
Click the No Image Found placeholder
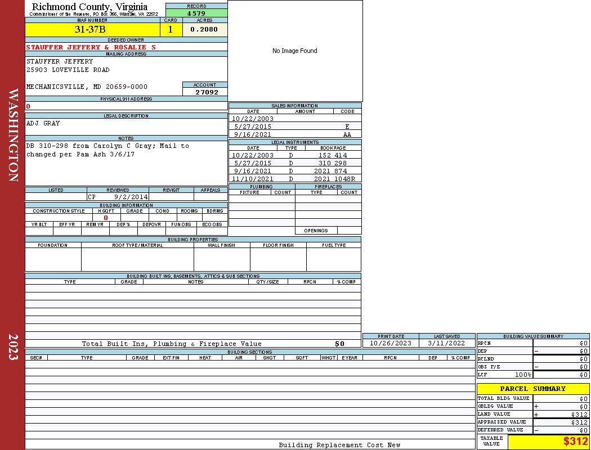pos(295,51)
